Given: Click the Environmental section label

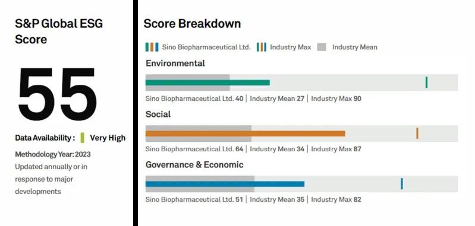Looking at the screenshot, I should pyautogui.click(x=175, y=63).
